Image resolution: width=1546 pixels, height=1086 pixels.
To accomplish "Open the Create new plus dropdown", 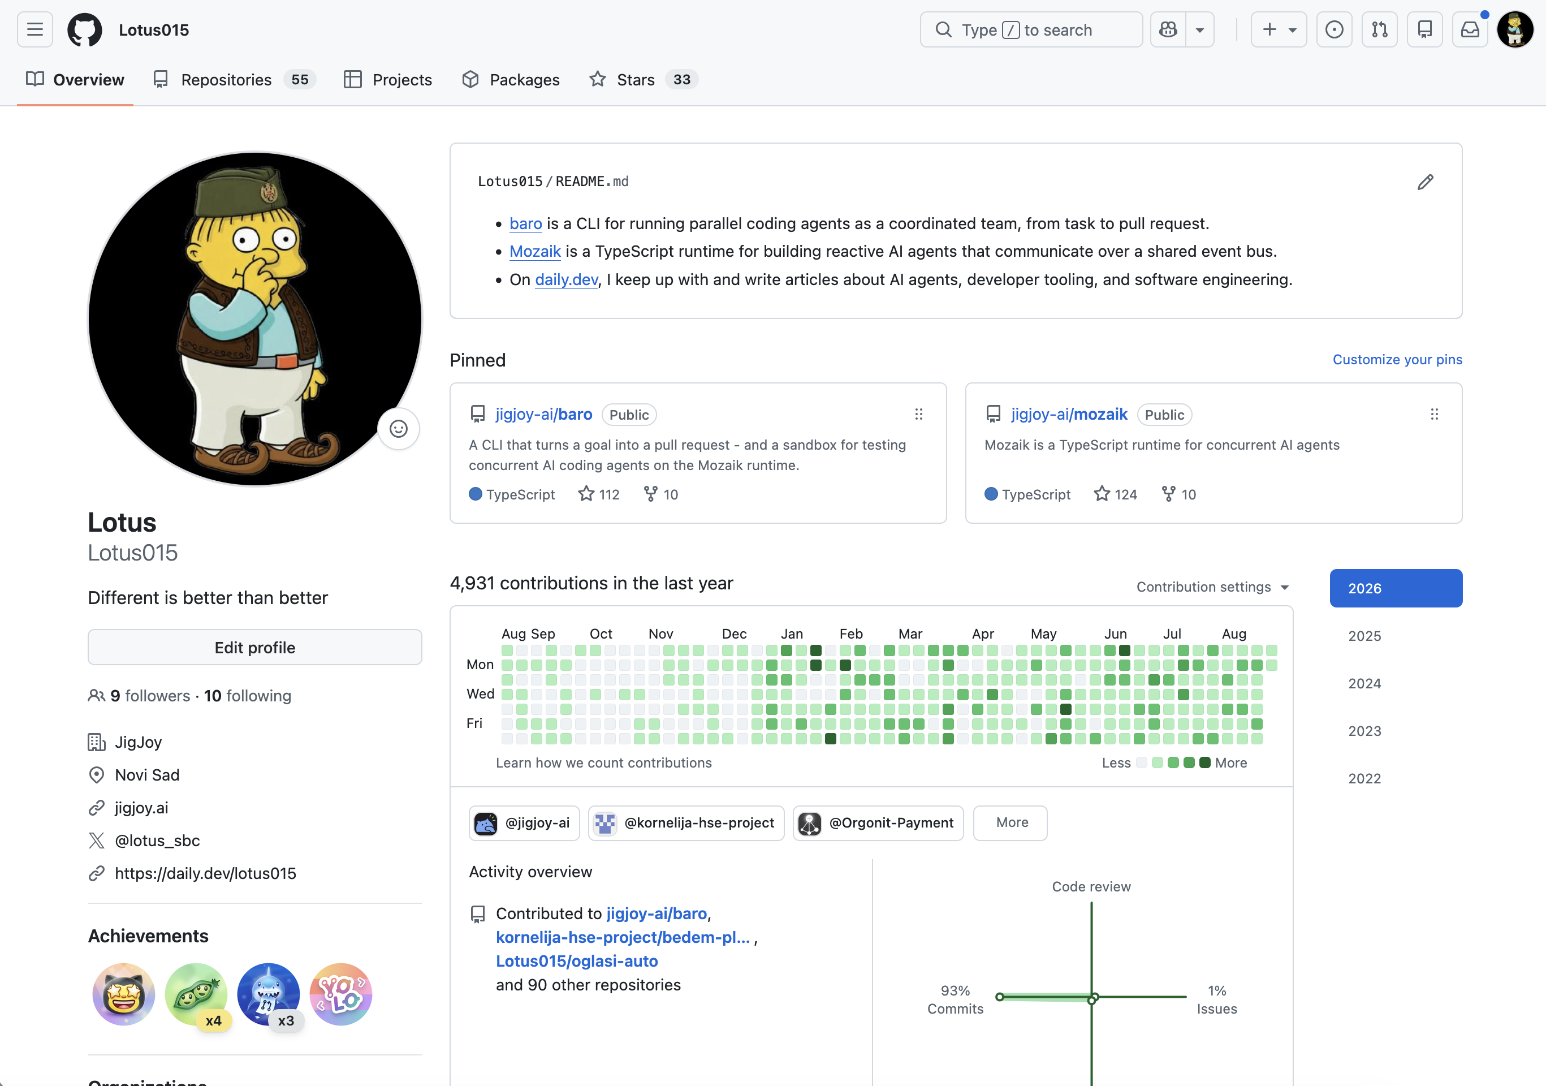I will pyautogui.click(x=1279, y=29).
